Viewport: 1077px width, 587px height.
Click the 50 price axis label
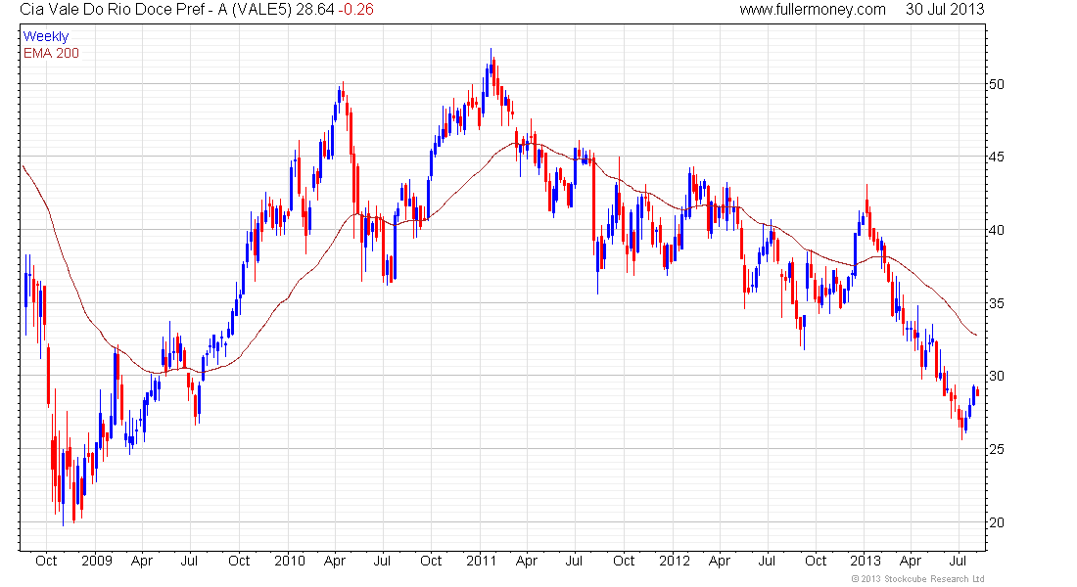click(x=996, y=84)
